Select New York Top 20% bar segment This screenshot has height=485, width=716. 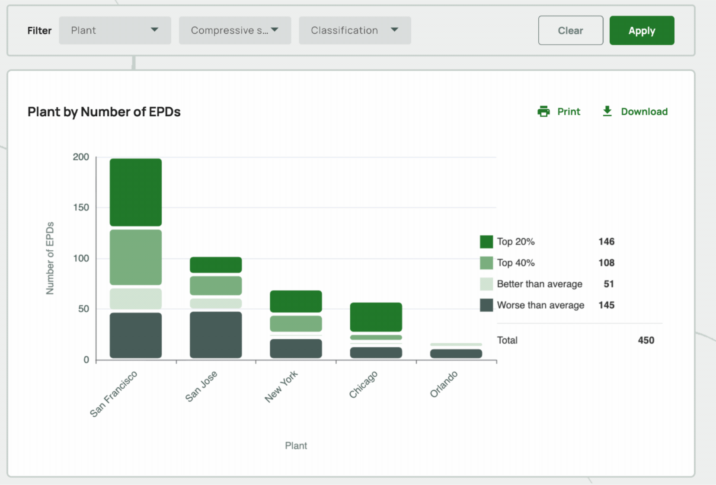pyautogui.click(x=296, y=301)
